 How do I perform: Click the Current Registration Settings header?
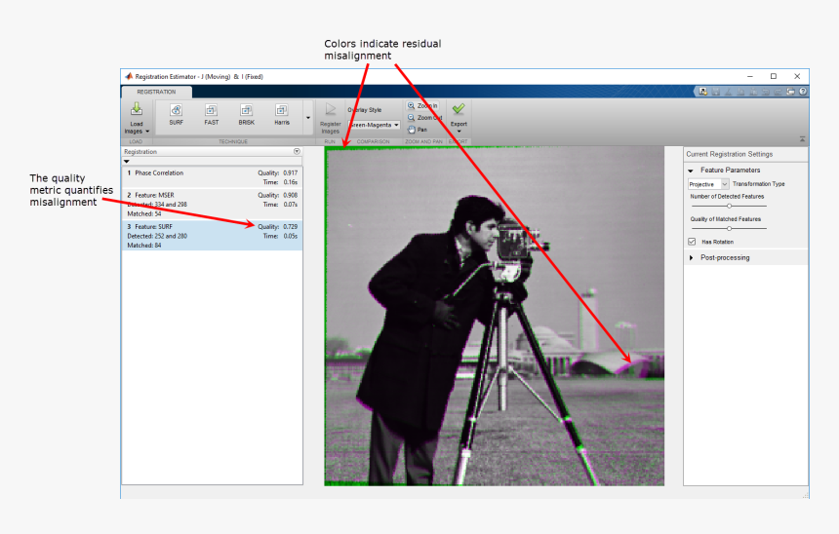point(730,154)
